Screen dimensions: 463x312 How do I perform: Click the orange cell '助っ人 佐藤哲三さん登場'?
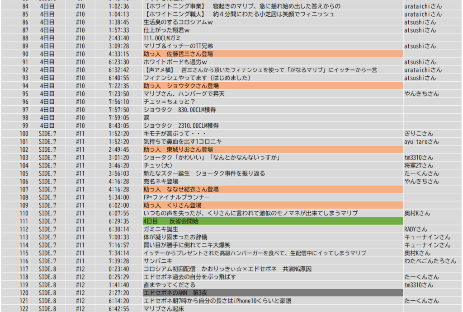(x=272, y=54)
